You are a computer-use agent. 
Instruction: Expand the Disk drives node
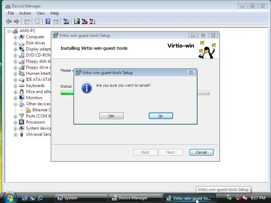[15, 43]
